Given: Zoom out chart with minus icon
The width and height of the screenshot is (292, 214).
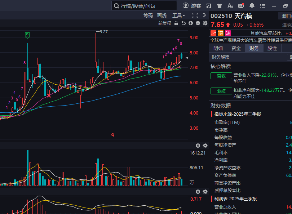Looking at the screenshot, I should (x=198, y=23).
